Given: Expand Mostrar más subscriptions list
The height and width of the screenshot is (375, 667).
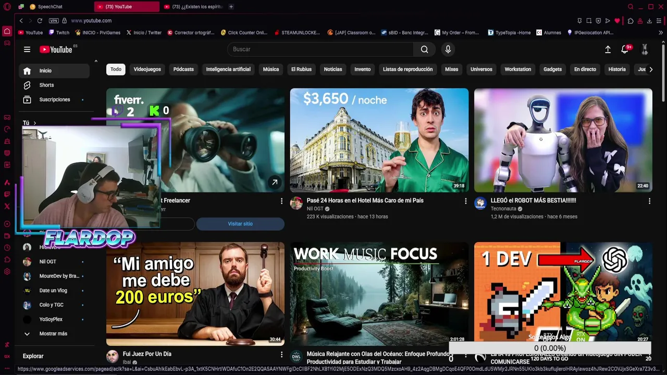Looking at the screenshot, I should pyautogui.click(x=54, y=334).
